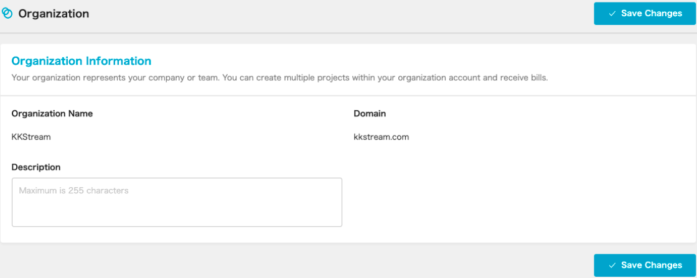Click the Organization logo icon

7,13
